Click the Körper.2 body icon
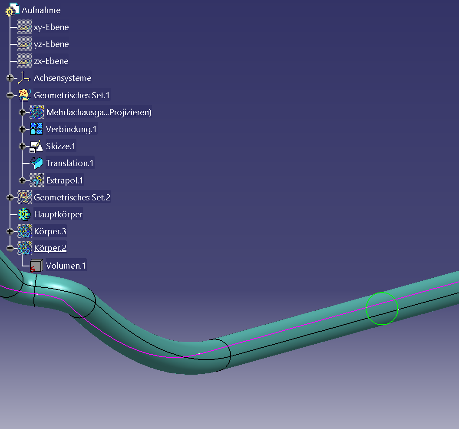This screenshot has width=459, height=429. coord(25,248)
